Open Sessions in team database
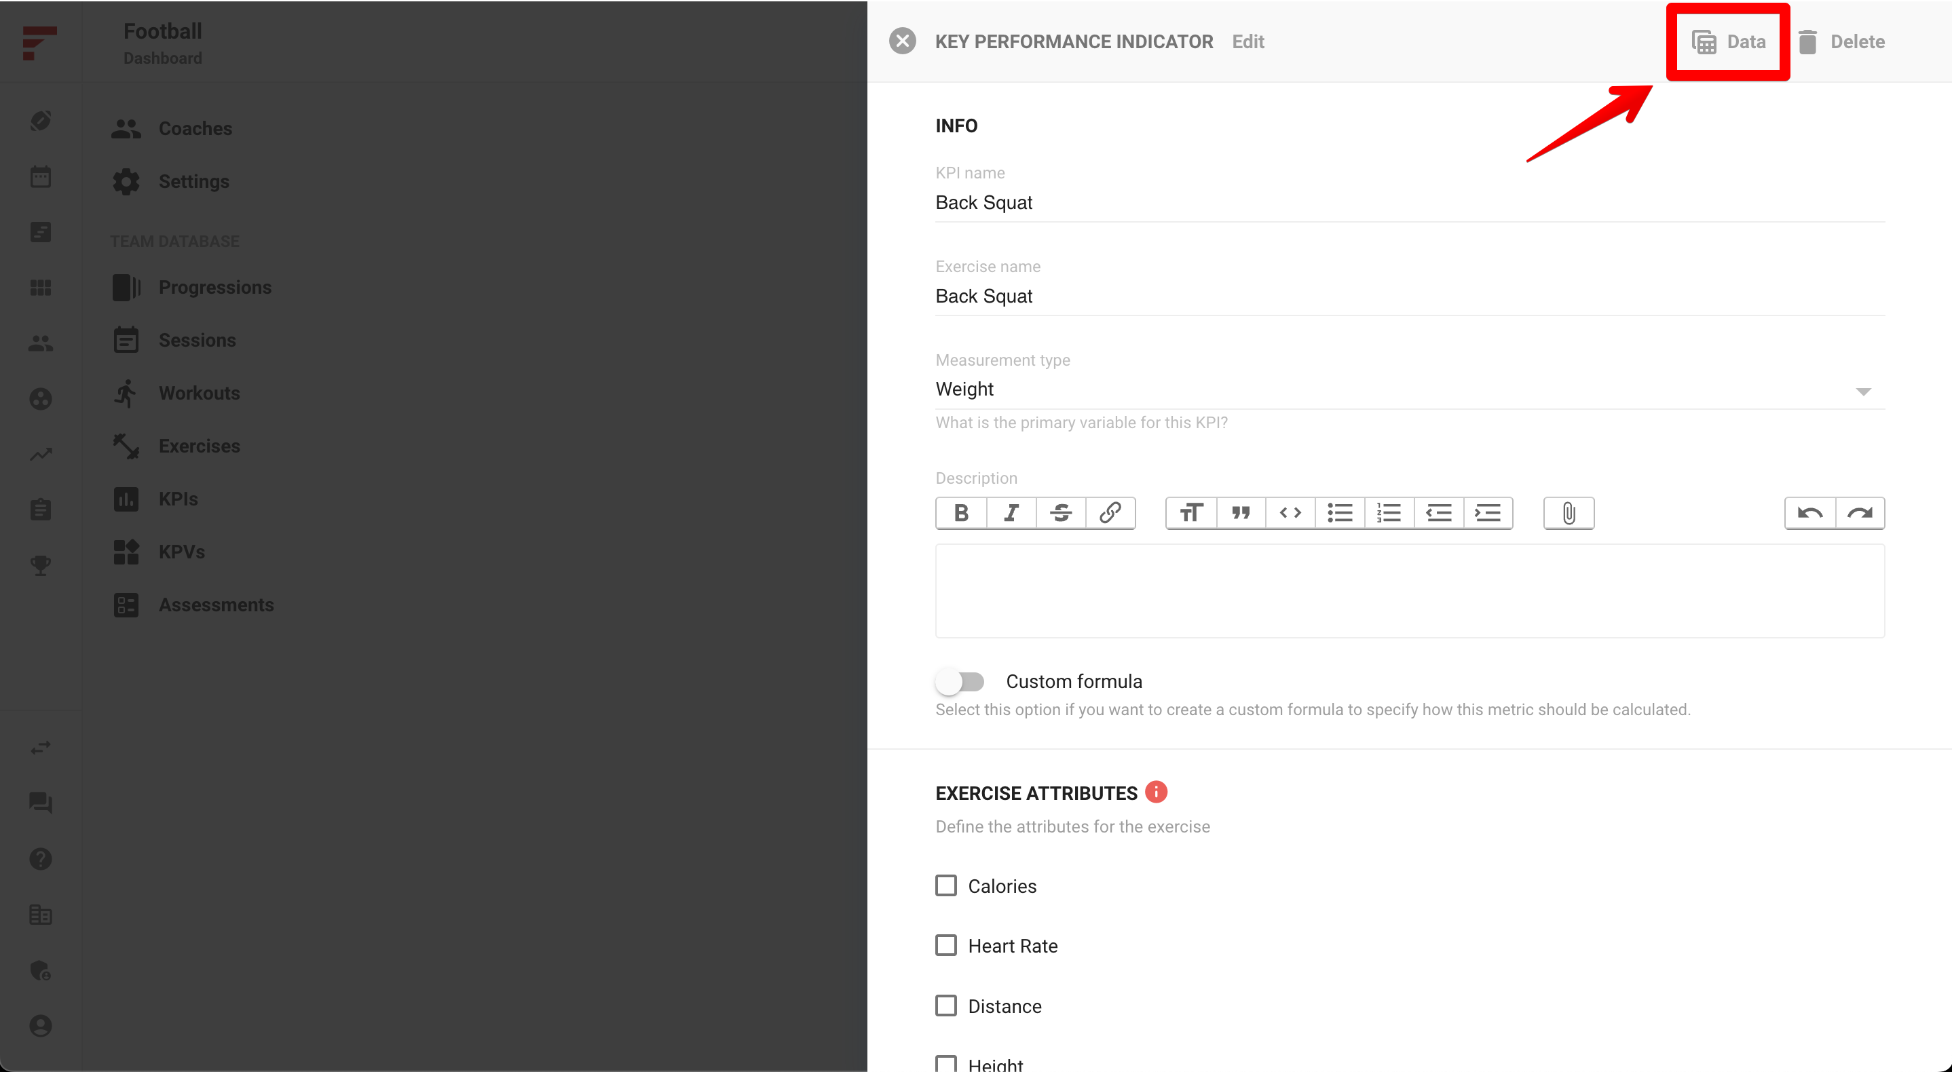1952x1072 pixels. [174, 340]
